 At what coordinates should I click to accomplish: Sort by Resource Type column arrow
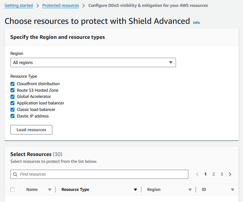click(135, 190)
